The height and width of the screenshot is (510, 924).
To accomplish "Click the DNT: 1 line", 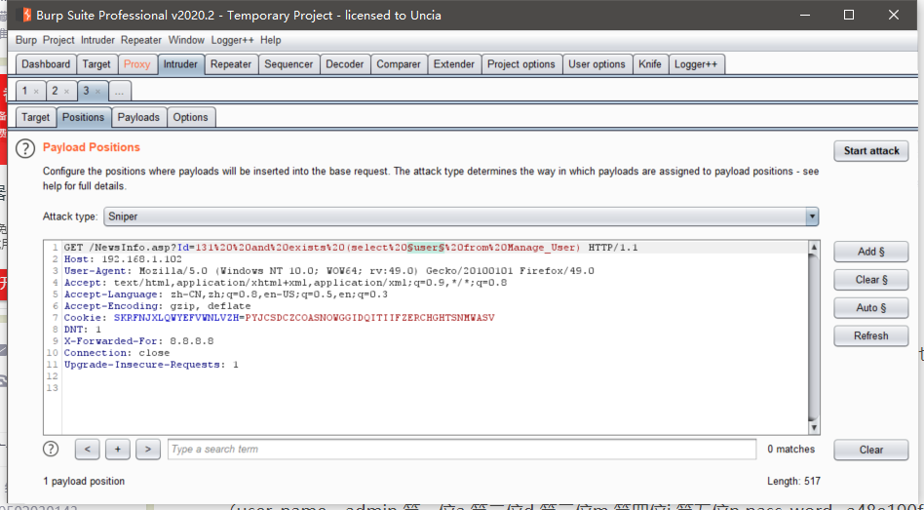I will coord(83,330).
